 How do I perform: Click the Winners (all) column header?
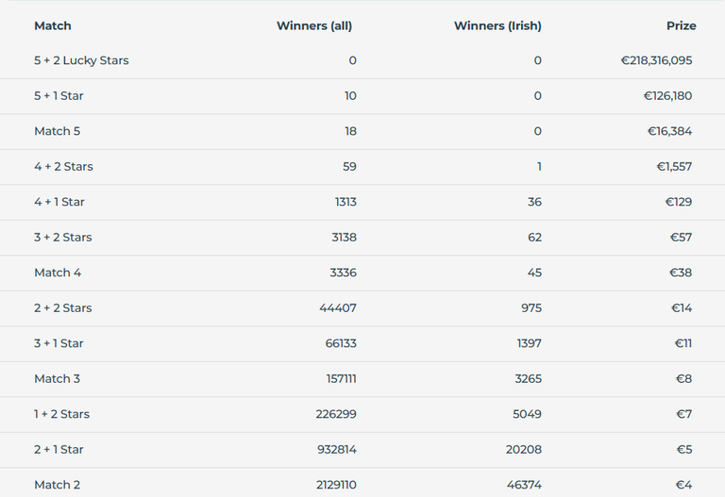[314, 25]
